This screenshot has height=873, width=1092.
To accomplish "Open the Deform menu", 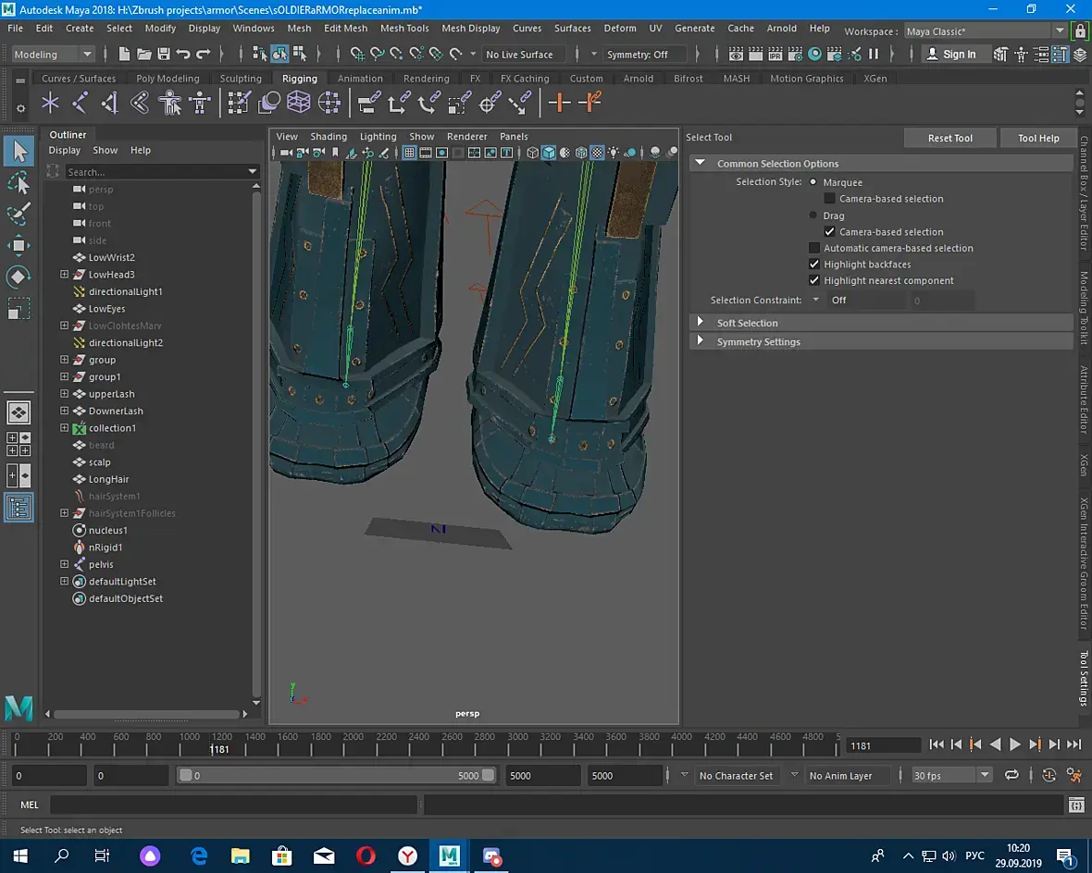I will click(620, 29).
